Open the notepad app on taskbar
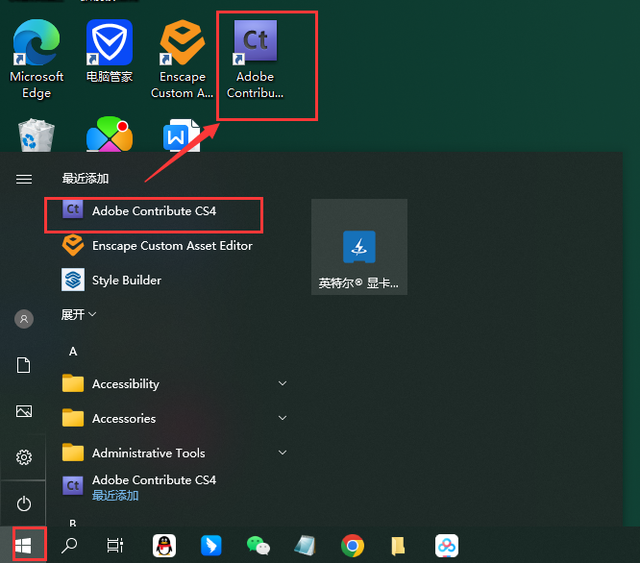The height and width of the screenshot is (563, 640). click(x=305, y=546)
